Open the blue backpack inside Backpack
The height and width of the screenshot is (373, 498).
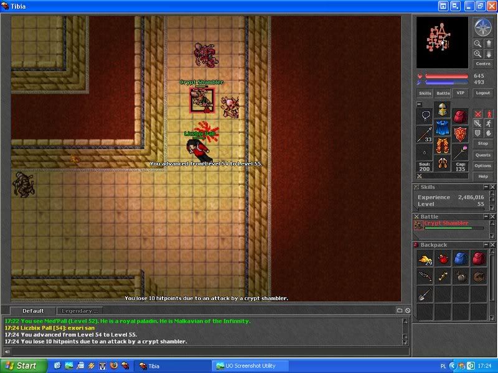coord(461,259)
